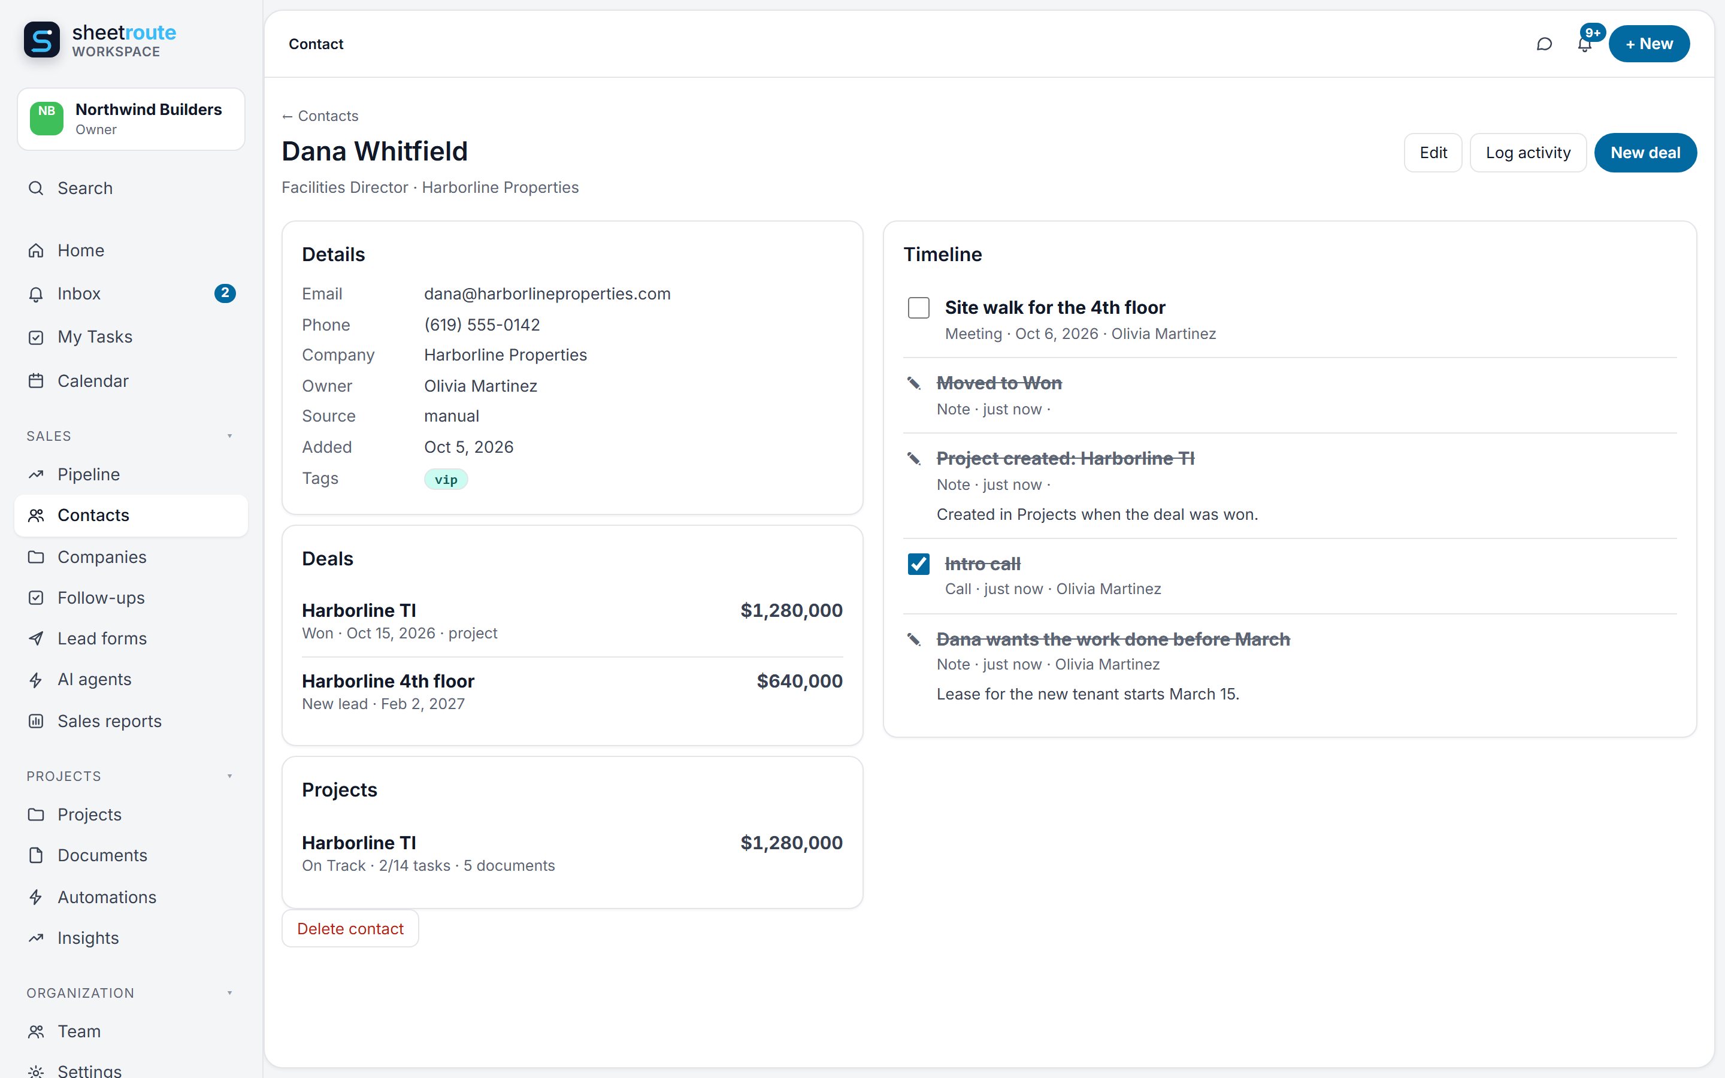Go back via the Contacts link
Screen dimensions: 1725x1078
point(320,116)
